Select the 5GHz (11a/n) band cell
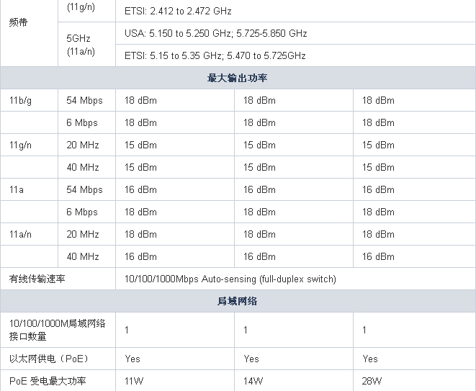 coord(87,45)
